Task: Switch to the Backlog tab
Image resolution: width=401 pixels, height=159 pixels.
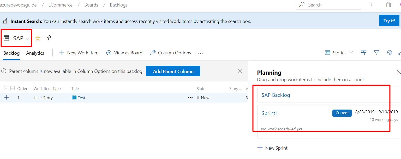Action: (11, 53)
